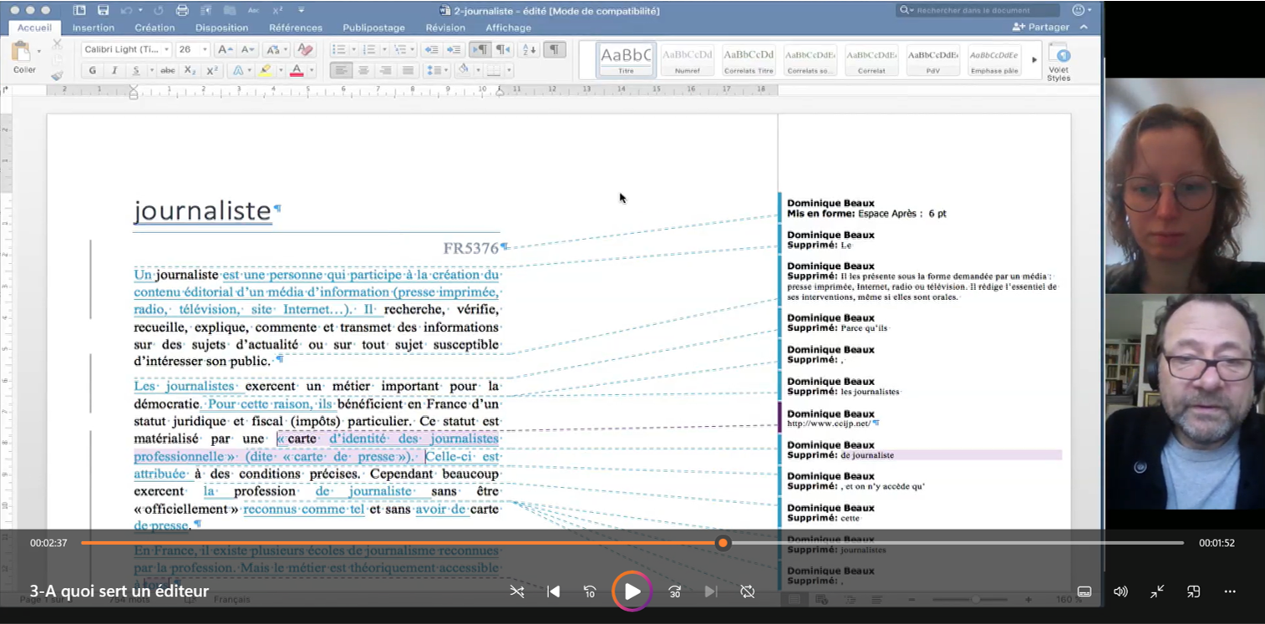Viewport: 1265px width, 624px height.
Task: Expand styles gallery arrow
Action: coord(1034,60)
